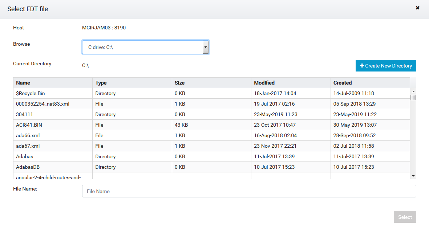The image size is (429, 233).
Task: Choose the ACI841.BIN file
Action: coord(29,125)
